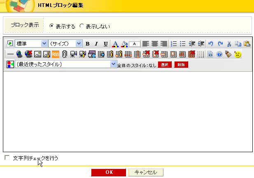Confirm with the OK button
The width and height of the screenshot is (254, 178).
click(x=109, y=172)
